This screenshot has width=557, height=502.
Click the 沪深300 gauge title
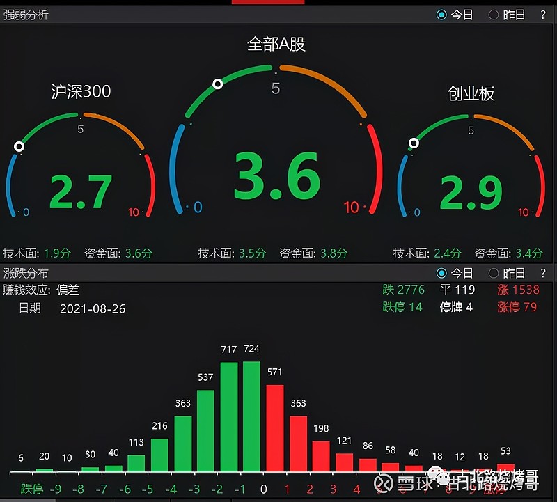pos(81,91)
